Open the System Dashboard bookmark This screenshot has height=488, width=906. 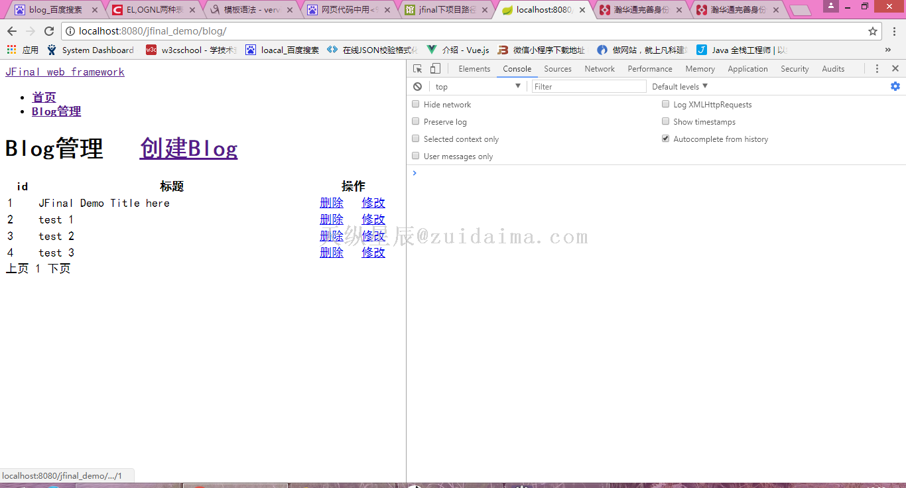90,50
